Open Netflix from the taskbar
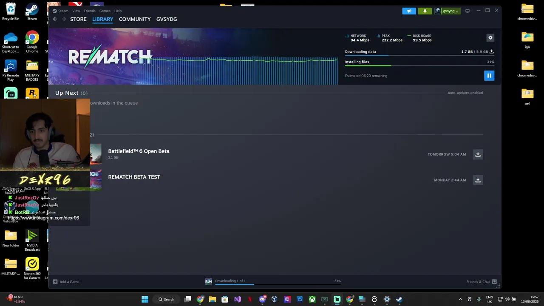 pos(250,299)
